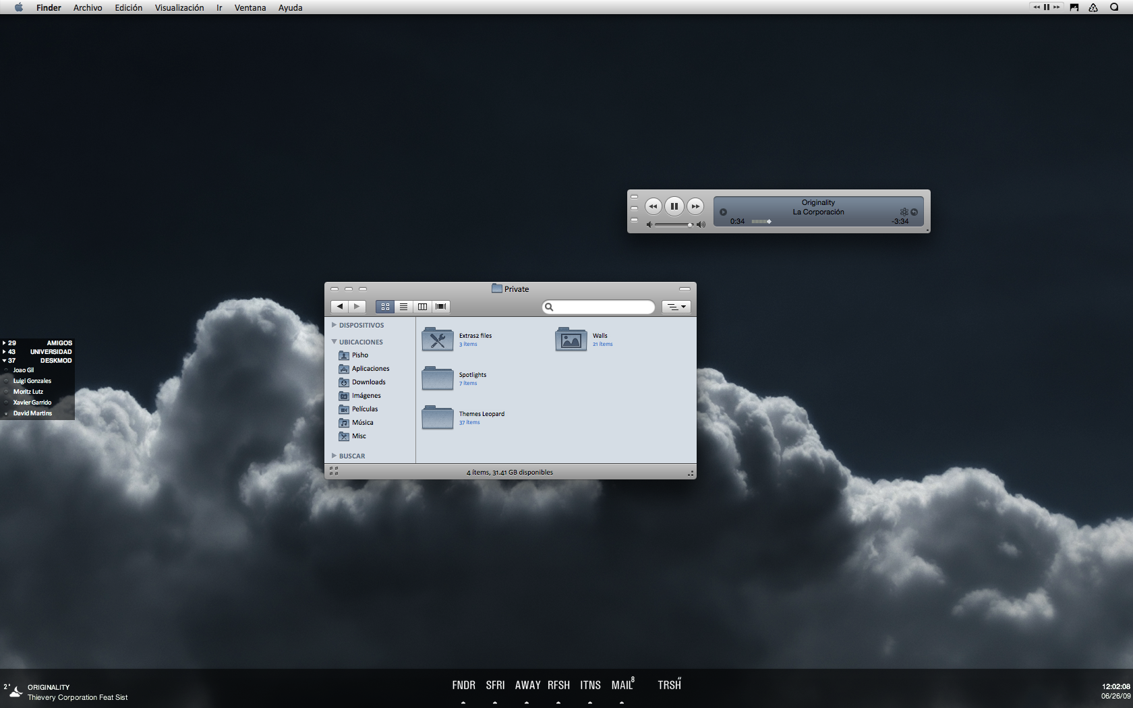1133x708 pixels.
Task: Open the Ir menu
Action: (219, 7)
